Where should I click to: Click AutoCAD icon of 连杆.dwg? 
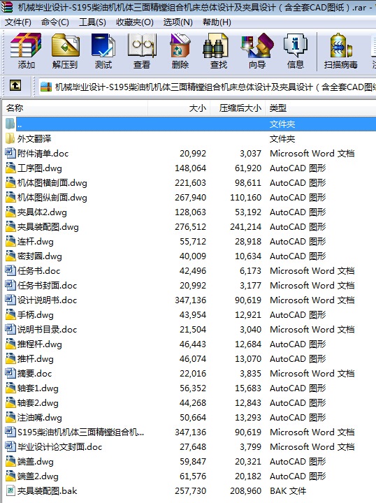coord(10,241)
